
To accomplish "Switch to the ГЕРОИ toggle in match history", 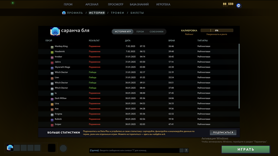I will 140,32.
